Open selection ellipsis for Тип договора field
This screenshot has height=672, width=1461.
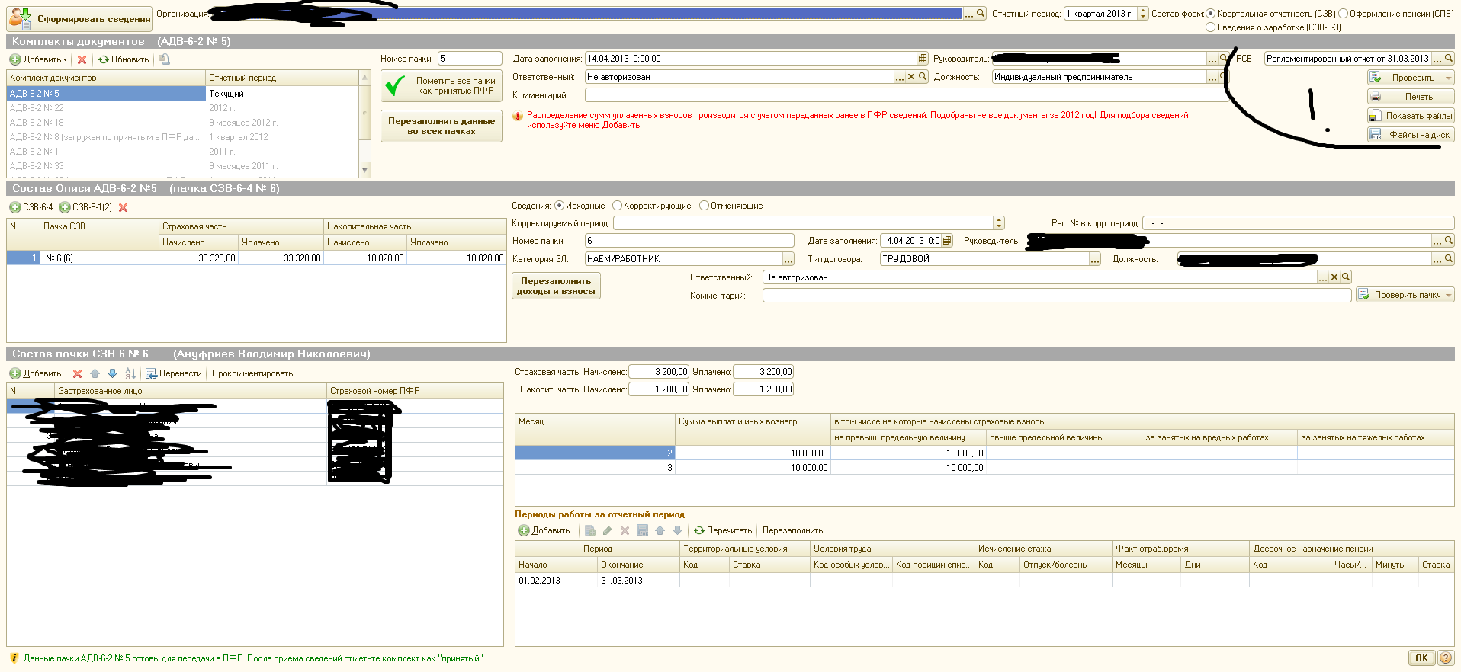[1095, 259]
